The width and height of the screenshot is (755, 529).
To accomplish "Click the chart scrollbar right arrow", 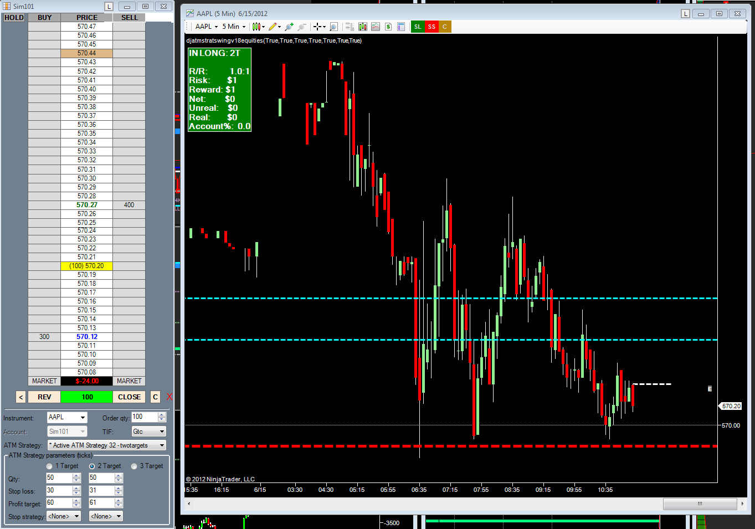I will 742,504.
